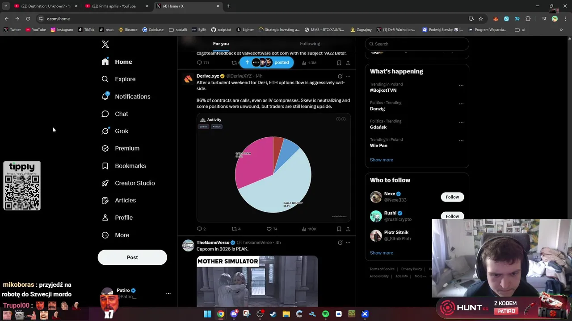Open Terms of Service footer link

click(382, 269)
